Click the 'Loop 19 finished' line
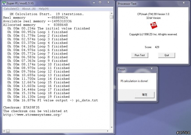 (x=38, y=97)
